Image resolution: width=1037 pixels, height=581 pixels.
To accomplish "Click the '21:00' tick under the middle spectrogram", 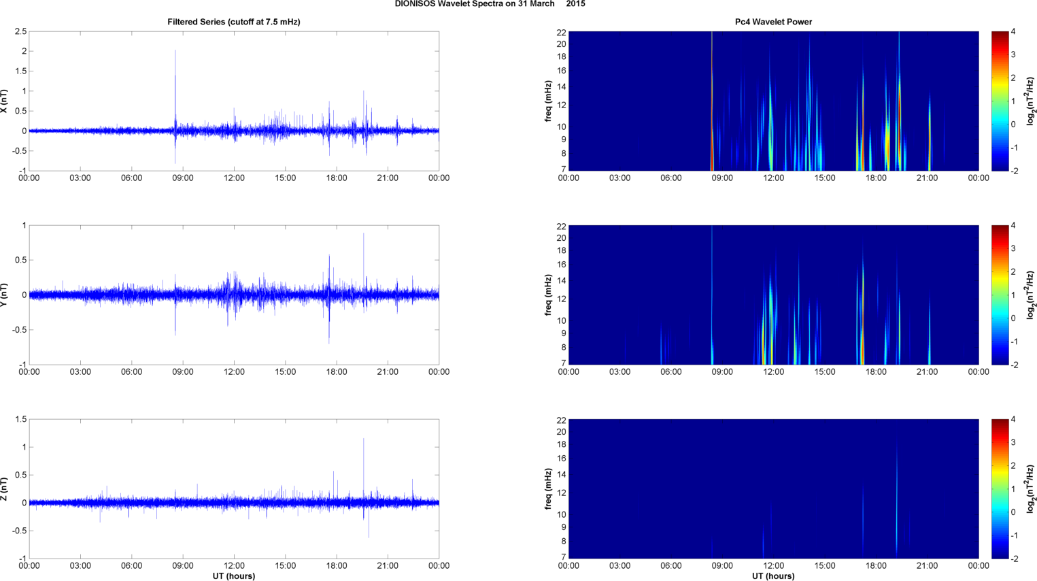I will point(928,372).
